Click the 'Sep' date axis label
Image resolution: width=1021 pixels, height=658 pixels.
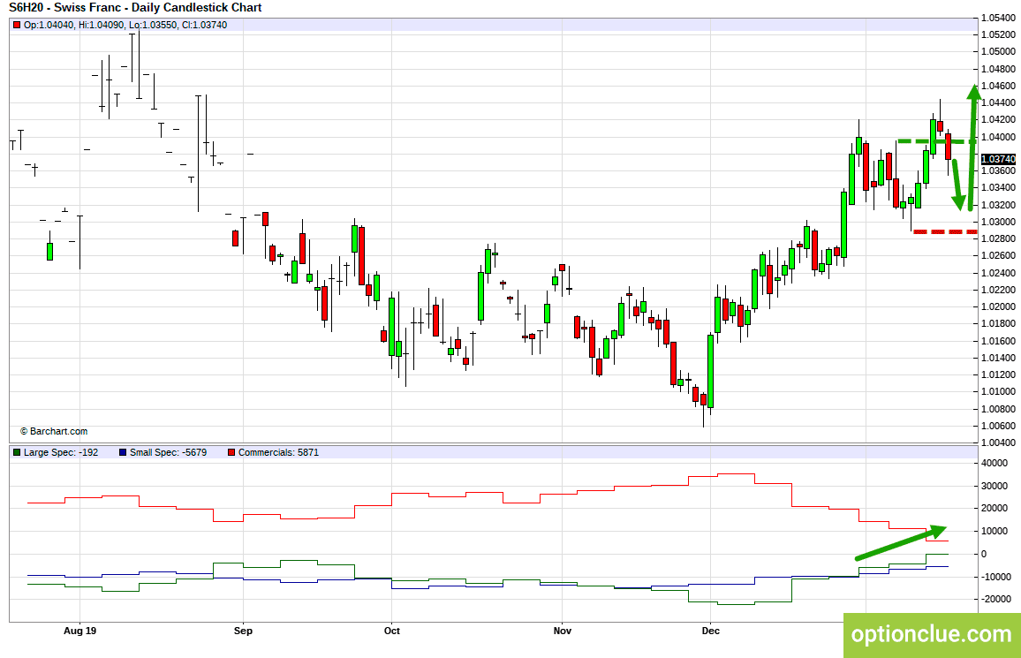243,631
